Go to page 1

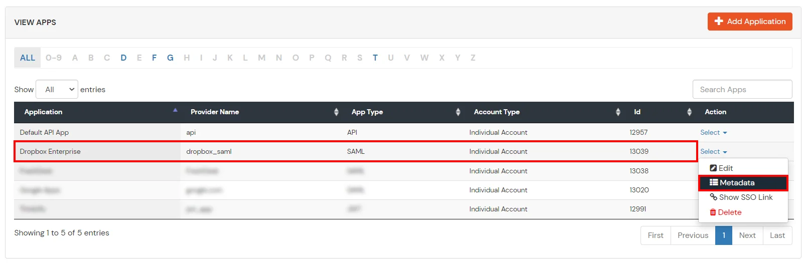(724, 235)
